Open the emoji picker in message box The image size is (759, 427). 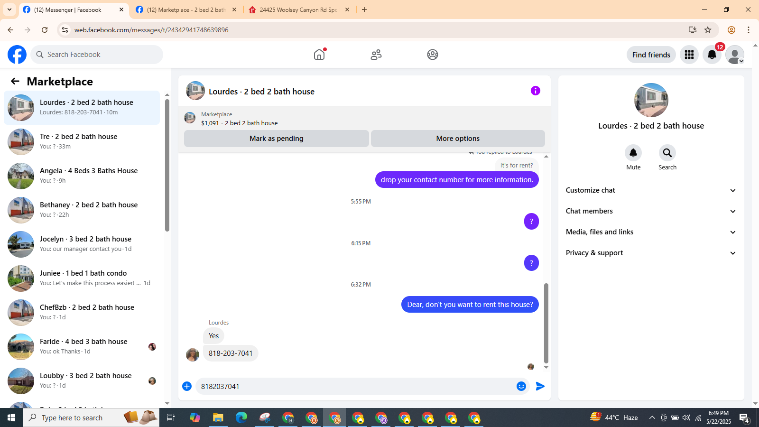click(x=521, y=386)
